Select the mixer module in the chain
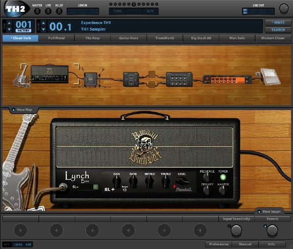Image resolution: width=293 pixels, height=249 pixels. [x=179, y=79]
